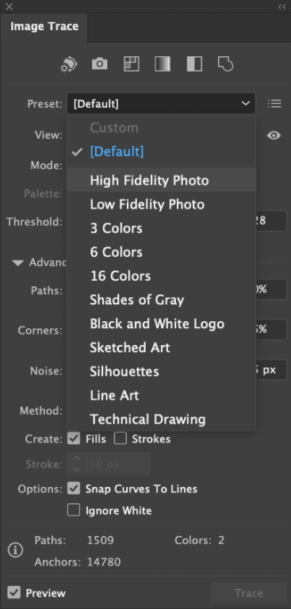Open the manage presets list icon
This screenshot has height=609, width=291.
(274, 104)
